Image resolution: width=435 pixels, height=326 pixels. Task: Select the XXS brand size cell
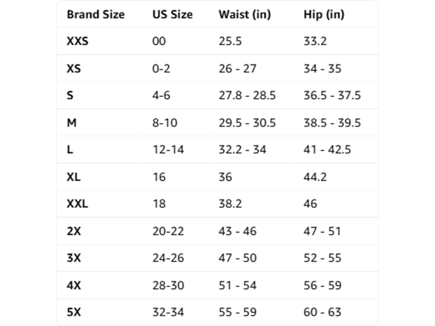click(x=78, y=41)
